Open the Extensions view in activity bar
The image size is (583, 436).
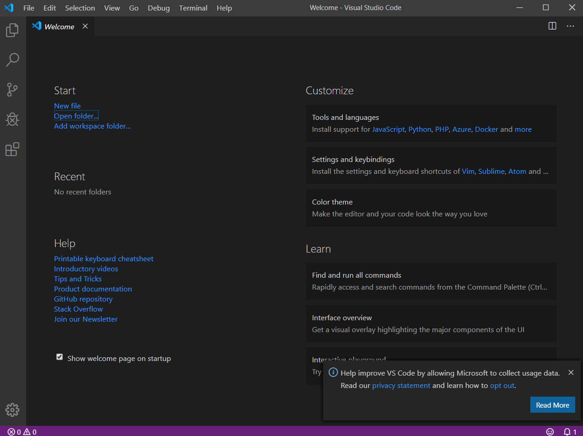tap(12, 149)
